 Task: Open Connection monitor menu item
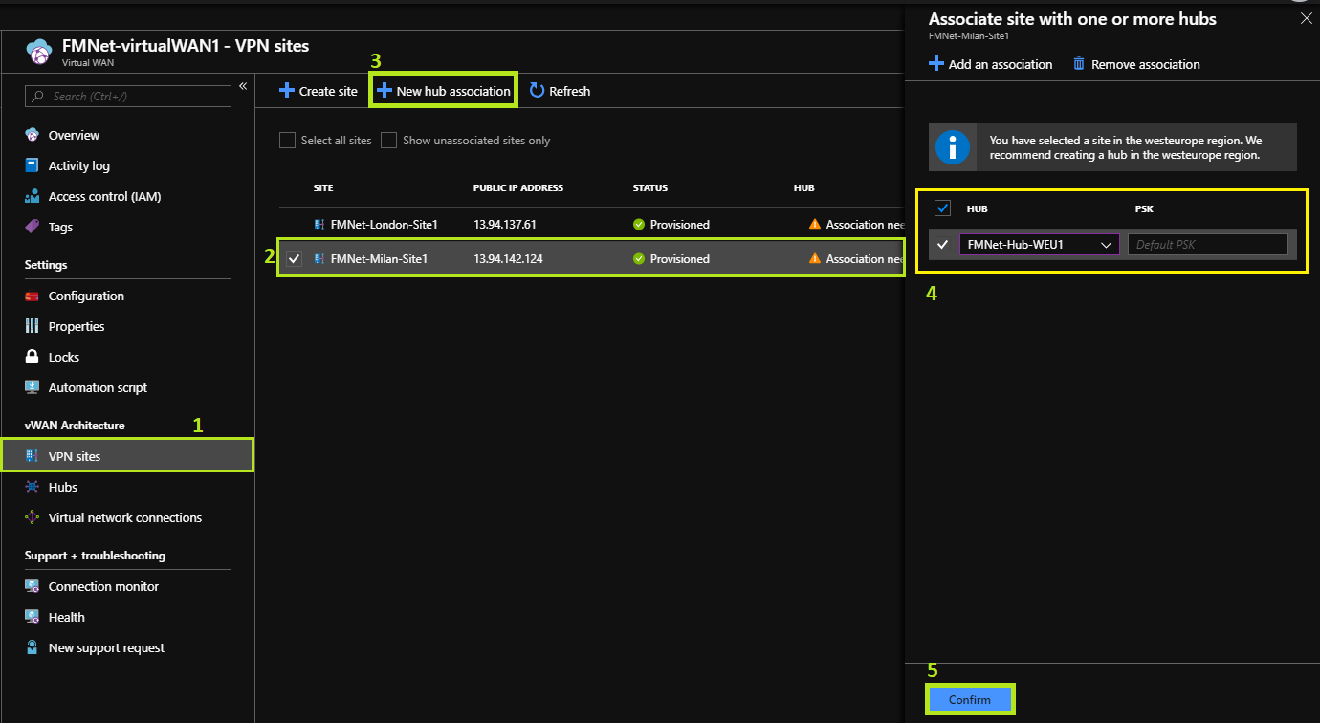[104, 586]
